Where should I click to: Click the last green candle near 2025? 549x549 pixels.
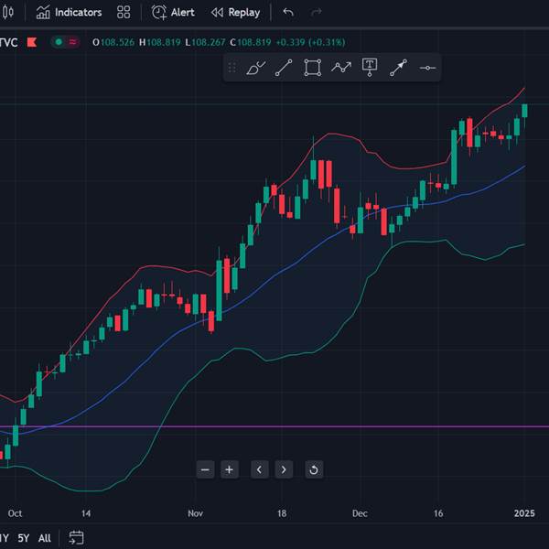(x=524, y=111)
